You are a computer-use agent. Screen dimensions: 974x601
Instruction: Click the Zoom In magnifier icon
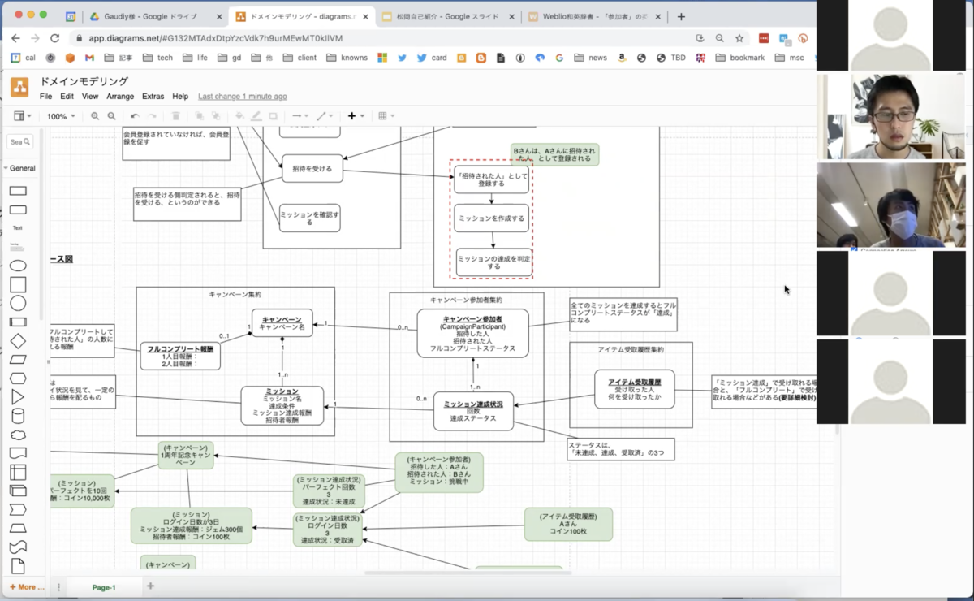point(95,115)
